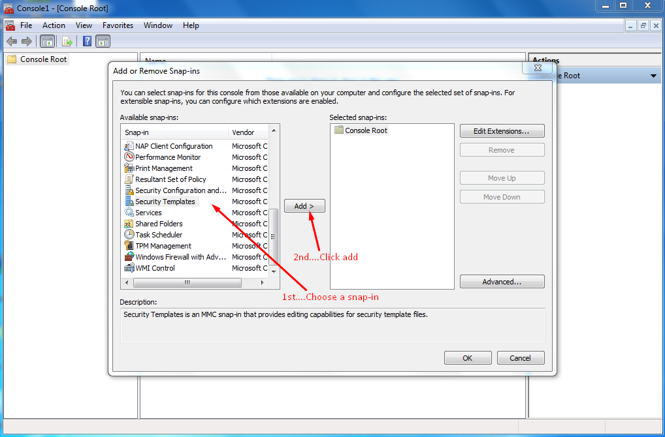Select 'Console Root' text in Selected snap-ins
This screenshot has width=665, height=437.
tap(366, 130)
